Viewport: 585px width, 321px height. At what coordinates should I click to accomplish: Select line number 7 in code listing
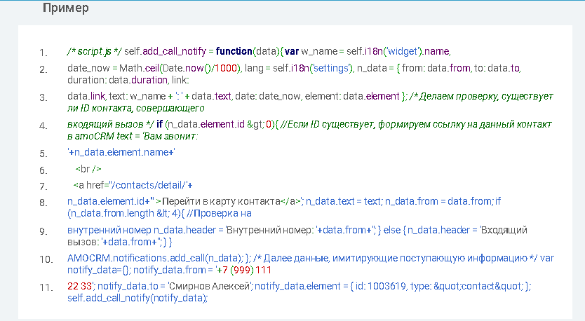click(x=43, y=186)
